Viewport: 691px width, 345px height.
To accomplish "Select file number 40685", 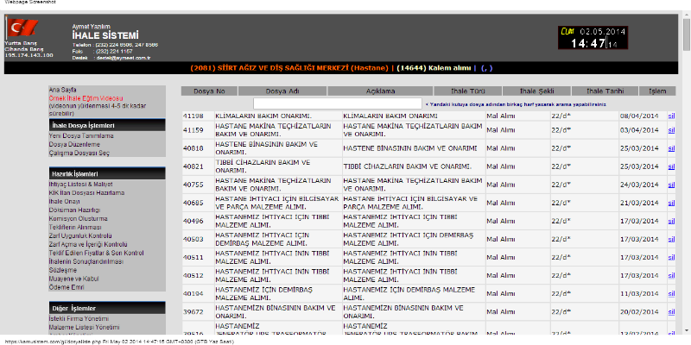I will [193, 203].
